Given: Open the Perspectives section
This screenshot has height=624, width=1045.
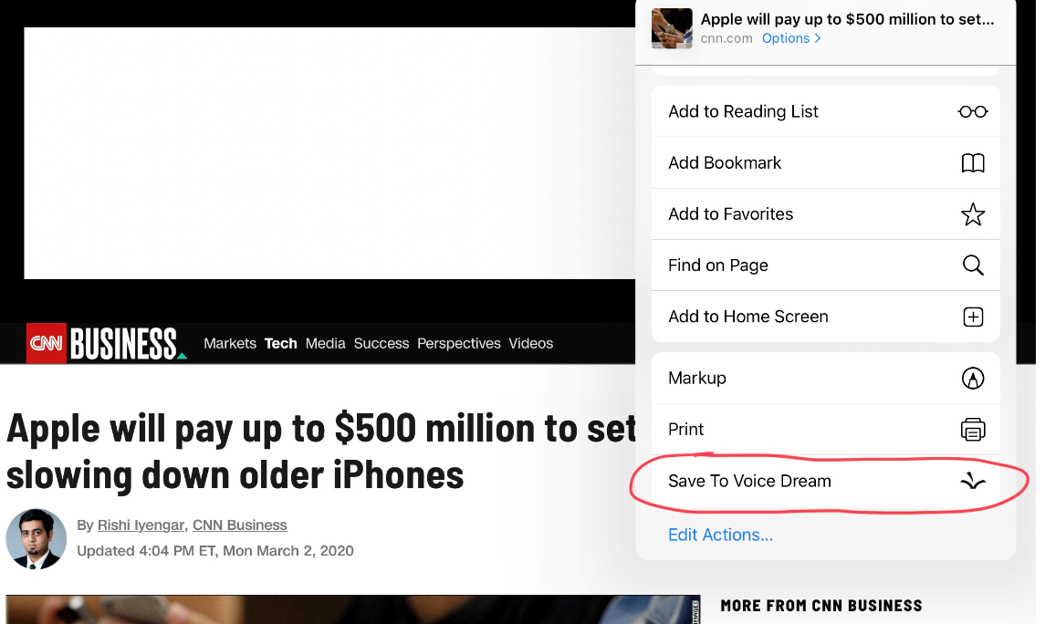Looking at the screenshot, I should click(458, 344).
